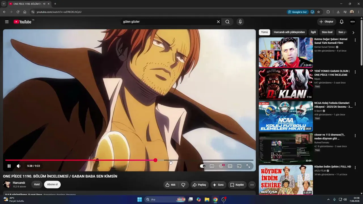Open the Google'a Sor button
This screenshot has width=363, height=204.
[x=297, y=12]
